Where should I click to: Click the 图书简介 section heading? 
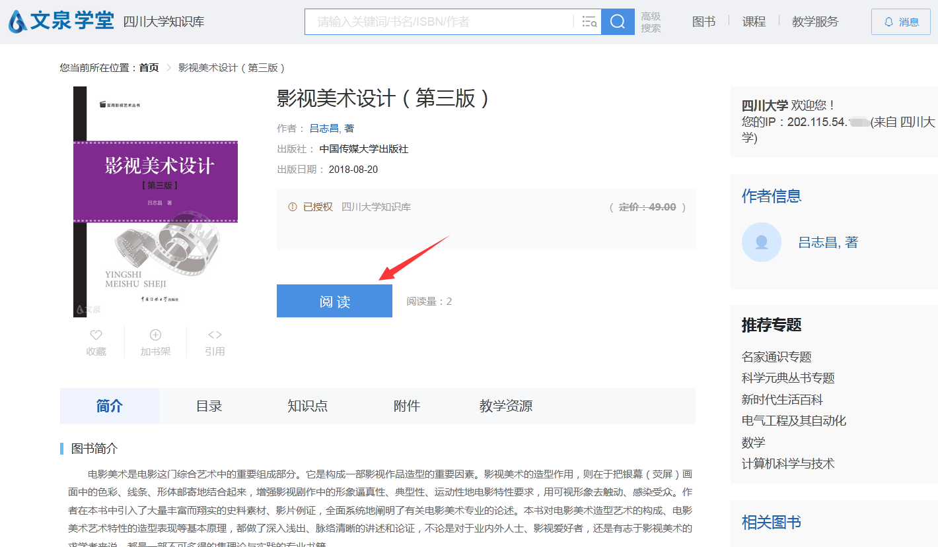(94, 449)
